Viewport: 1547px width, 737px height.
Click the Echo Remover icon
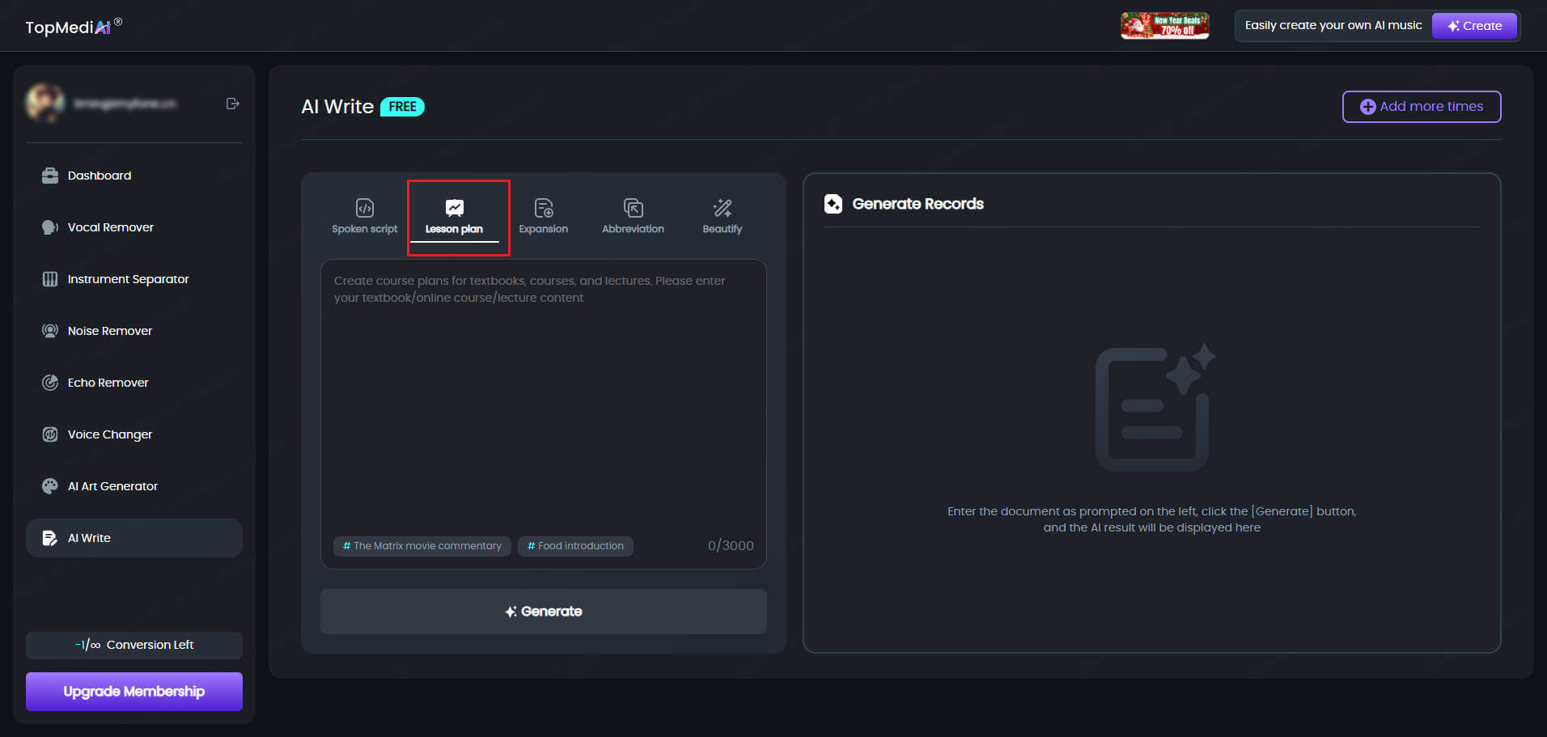click(50, 383)
